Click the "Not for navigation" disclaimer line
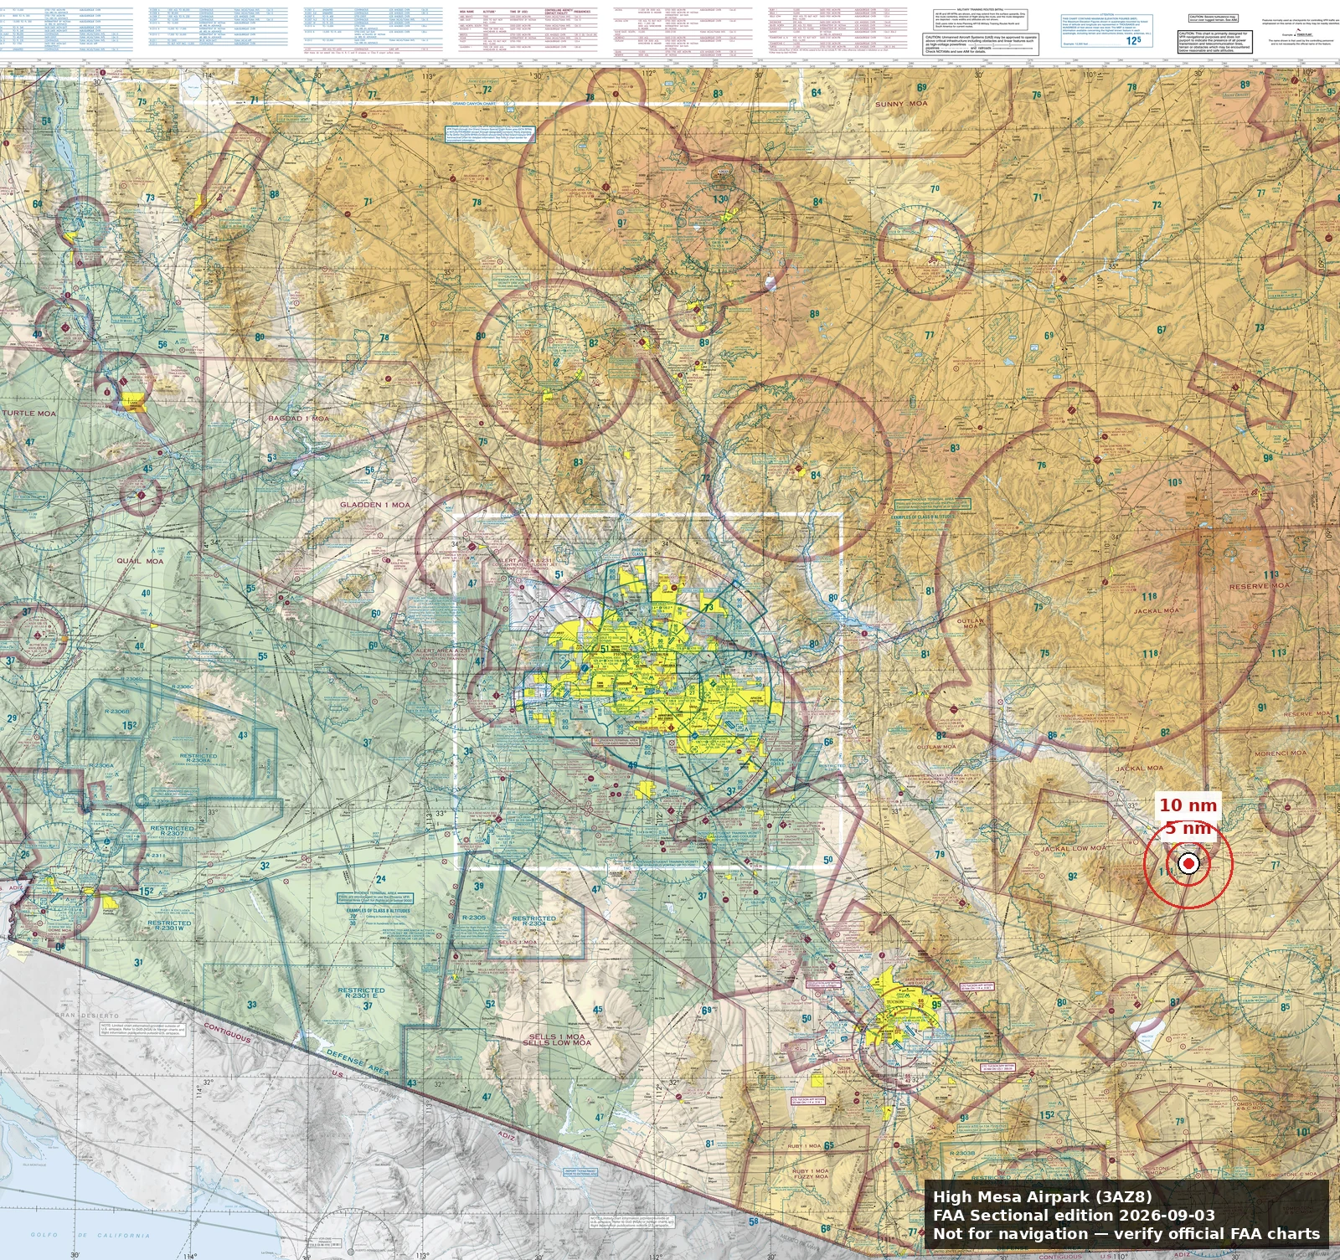Viewport: 1340px width, 1260px height. (1126, 1233)
